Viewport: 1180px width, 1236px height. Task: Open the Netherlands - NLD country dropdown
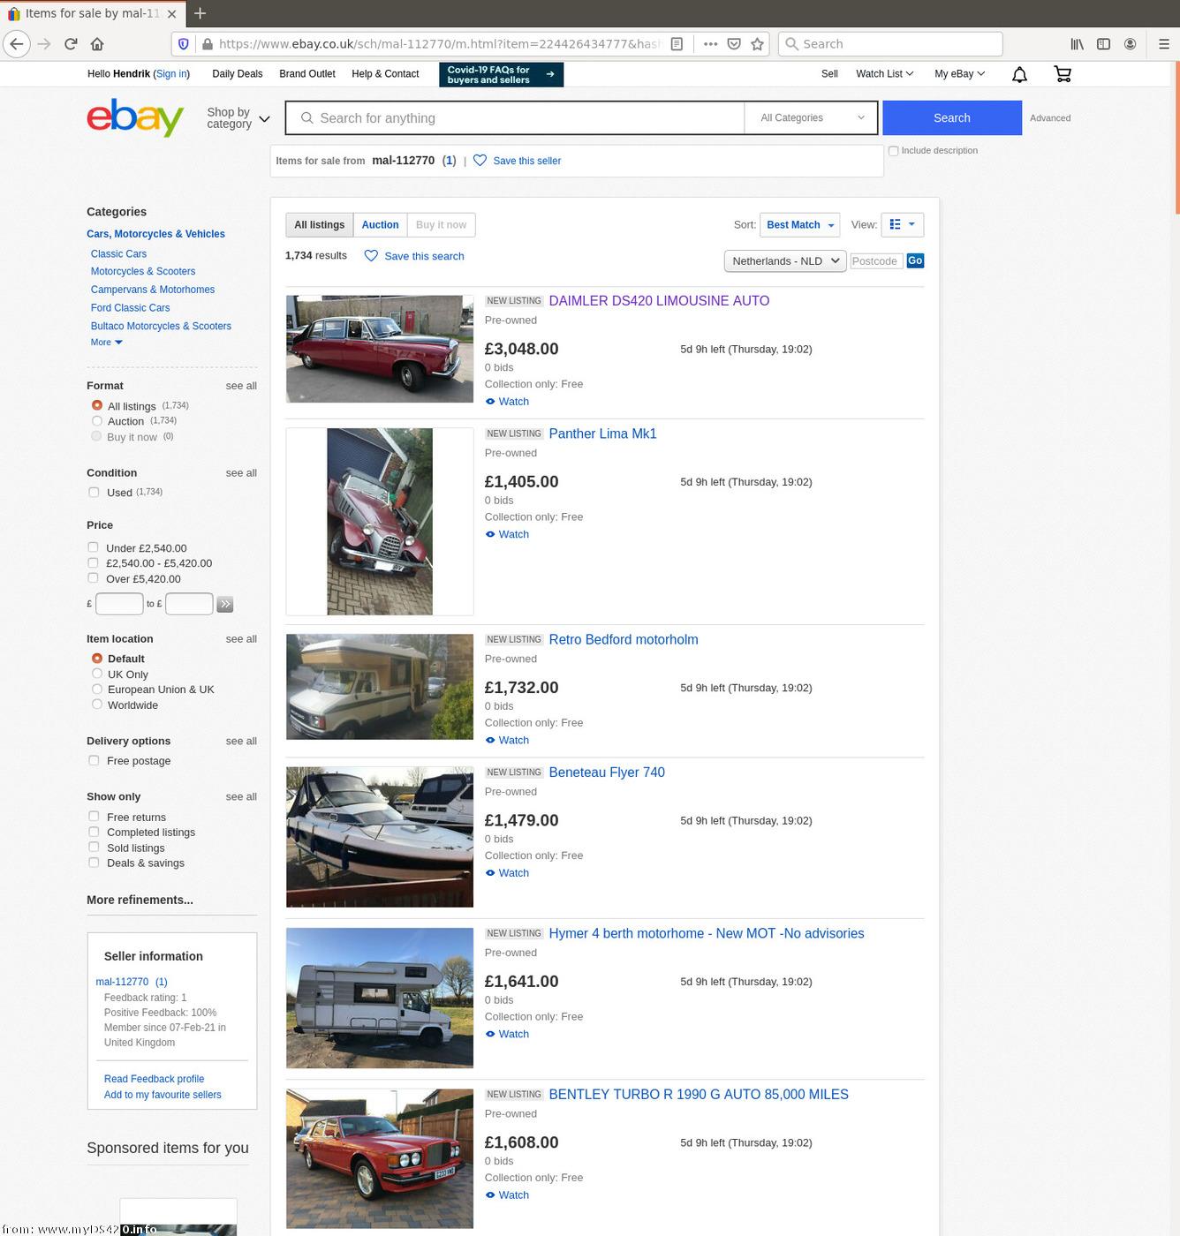785,261
